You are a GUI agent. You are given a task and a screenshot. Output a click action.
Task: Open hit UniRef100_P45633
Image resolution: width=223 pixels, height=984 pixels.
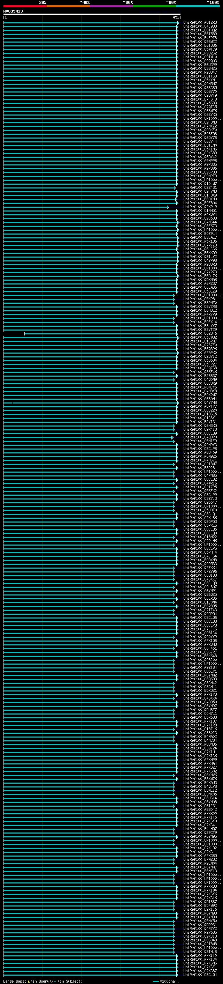[x=200, y=103]
